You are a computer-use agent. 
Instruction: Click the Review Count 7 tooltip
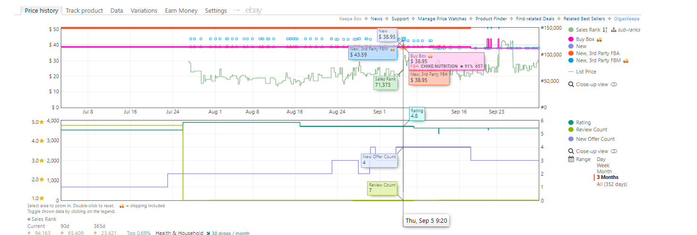coord(382,188)
